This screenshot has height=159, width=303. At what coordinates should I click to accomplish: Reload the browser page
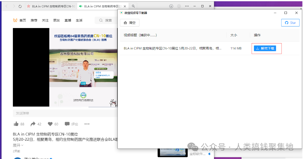point(20,6)
